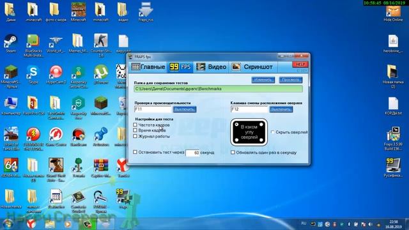Launch the Yandex browser desktop shortcut
The height and width of the screenshot is (230, 409).
pyautogui.click(x=123, y=168)
